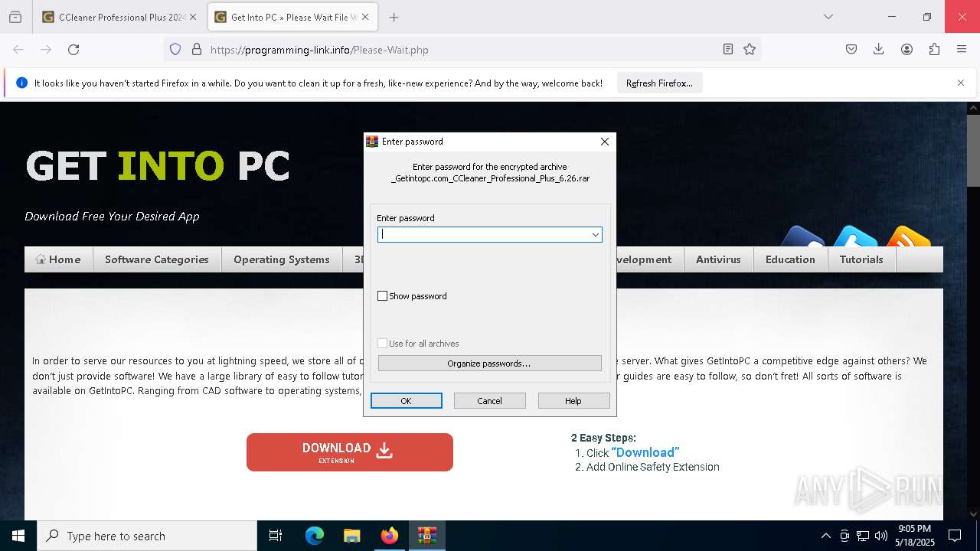Screen dimensions: 980x551
Task: Select the Get Into PC Please Wait tab
Action: 291,17
